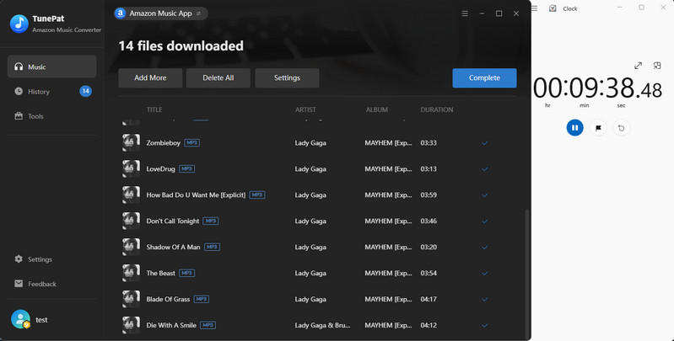Open the Feedback page
Viewport: 674px width, 341px height.
click(x=35, y=284)
